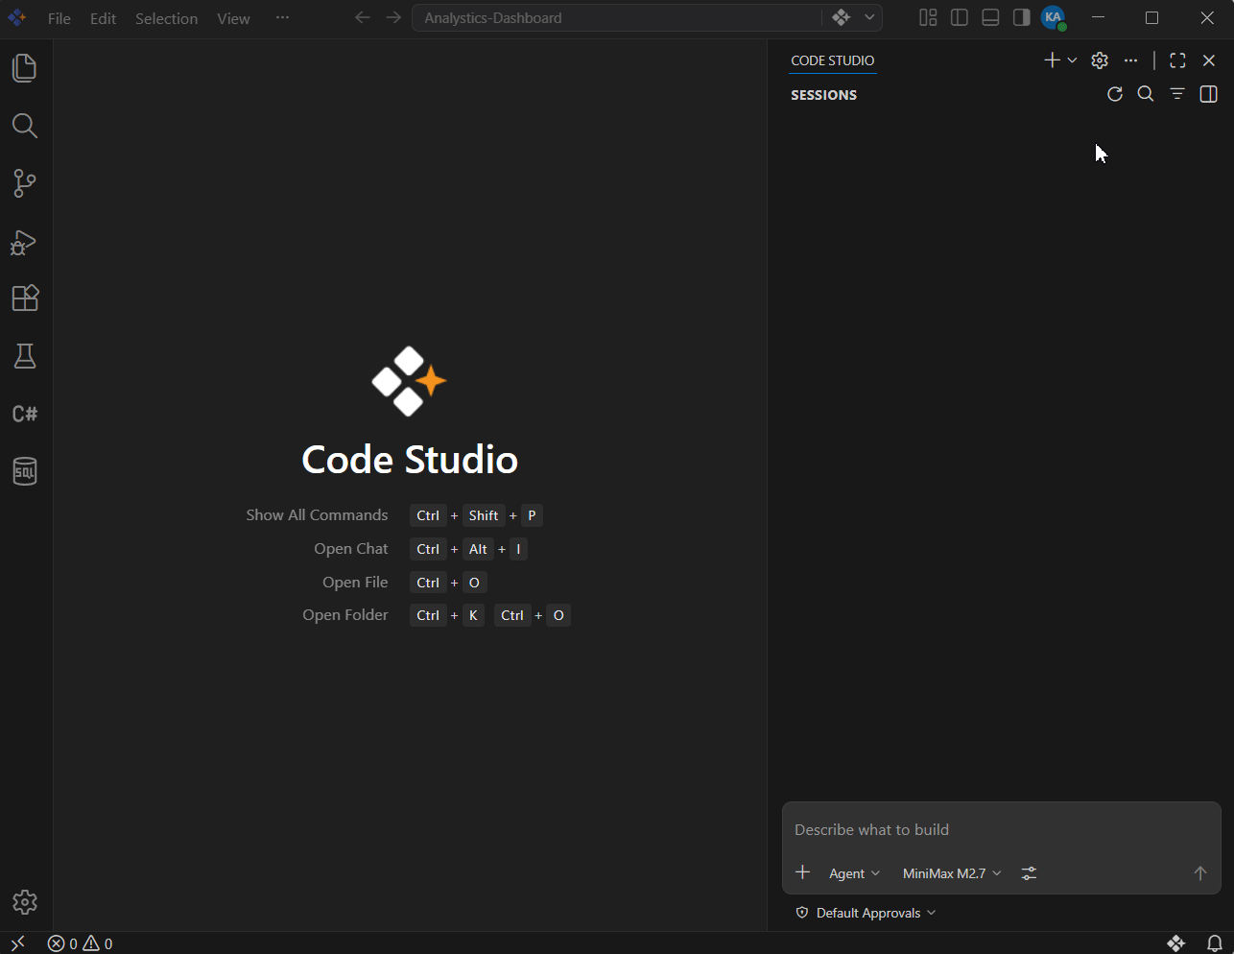The image size is (1234, 954).
Task: Open the Run and Debug view
Action: pos(25,242)
